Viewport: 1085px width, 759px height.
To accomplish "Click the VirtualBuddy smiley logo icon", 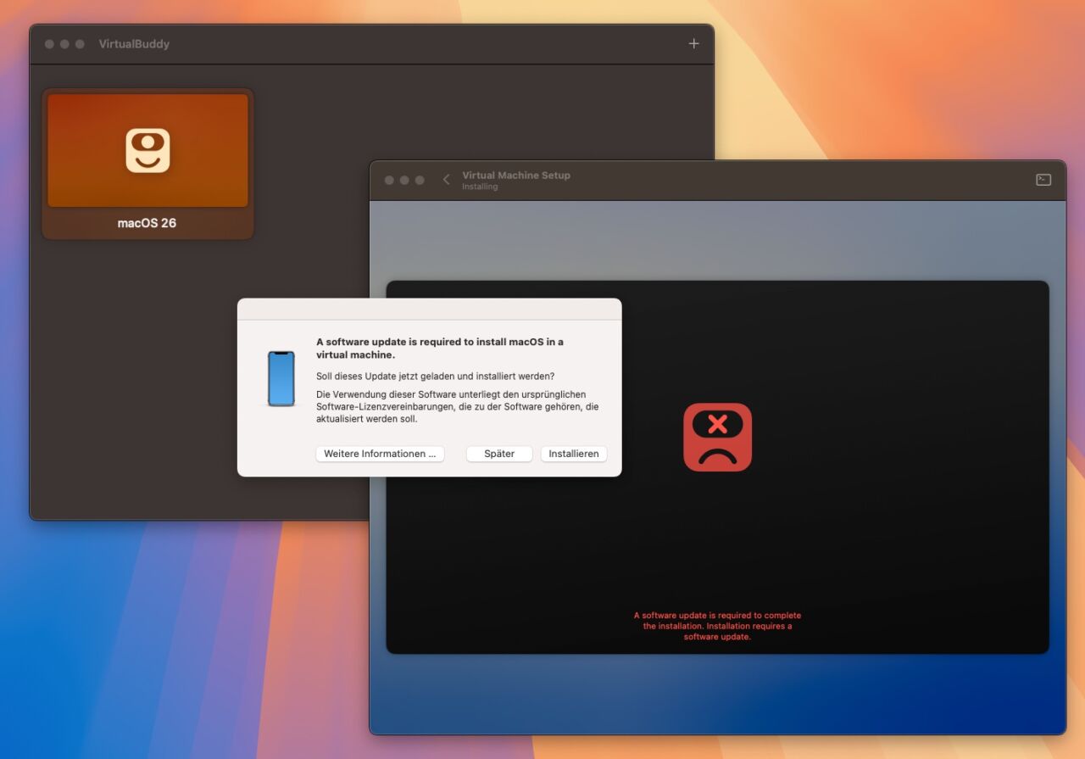I will pyautogui.click(x=147, y=151).
